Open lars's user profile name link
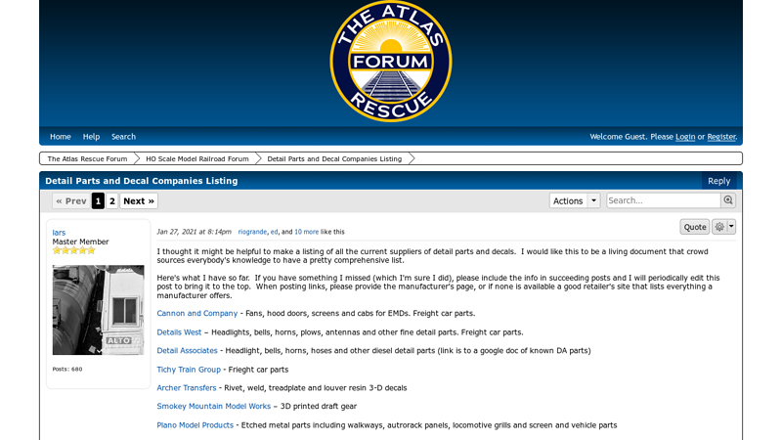Image resolution: width=782 pixels, height=440 pixels. click(60, 232)
